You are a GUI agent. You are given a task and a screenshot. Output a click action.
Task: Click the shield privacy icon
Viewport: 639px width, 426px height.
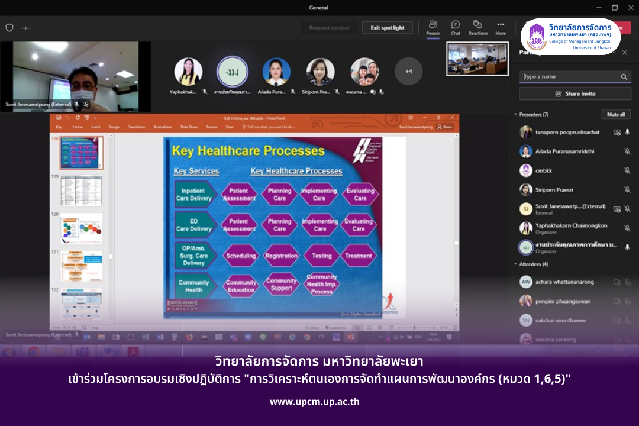pyautogui.click(x=9, y=28)
